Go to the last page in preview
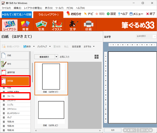This screenshot has height=133, width=157. point(151,130)
